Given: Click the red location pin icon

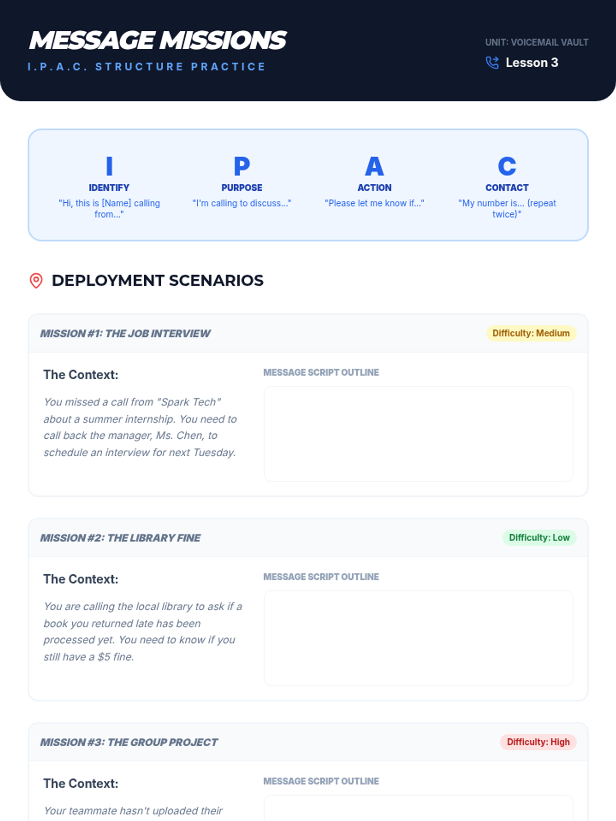Looking at the screenshot, I should click(x=36, y=281).
